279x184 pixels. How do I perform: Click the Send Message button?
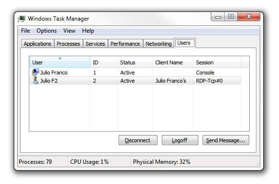(226, 140)
